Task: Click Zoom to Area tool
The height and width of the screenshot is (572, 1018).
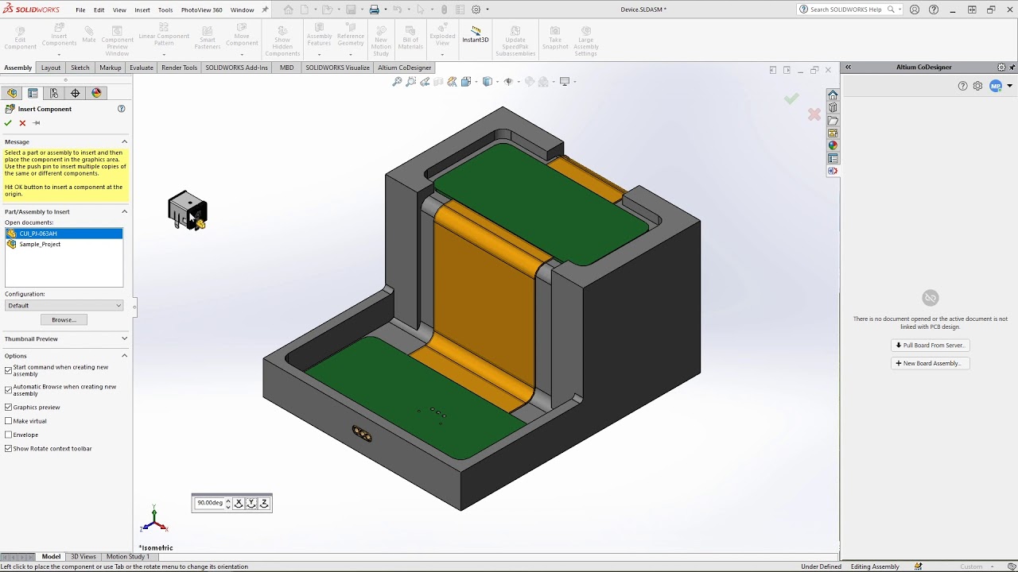Action: click(x=410, y=81)
